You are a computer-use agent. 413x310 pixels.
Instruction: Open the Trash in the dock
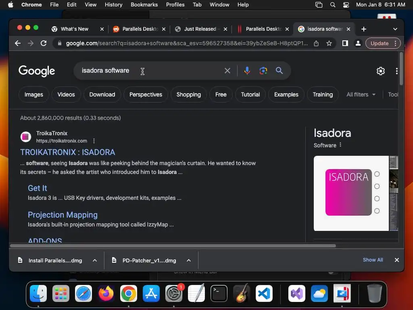pos(374,293)
